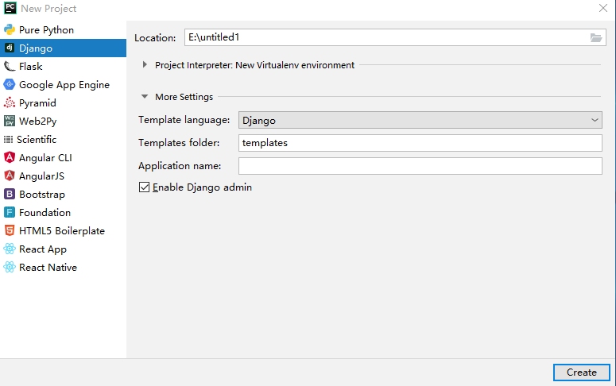Expand Project Interpreter section
The image size is (616, 386).
click(x=145, y=65)
